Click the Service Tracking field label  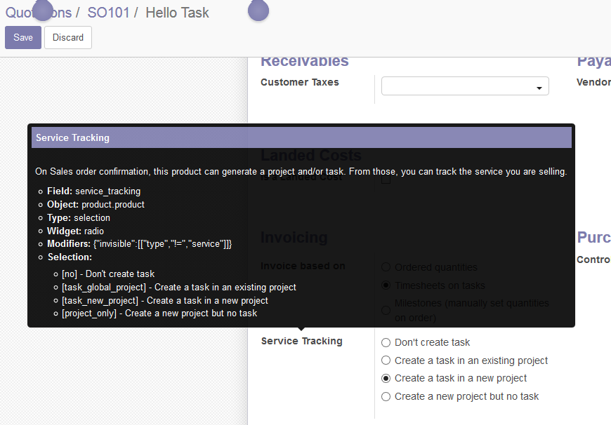(x=301, y=341)
